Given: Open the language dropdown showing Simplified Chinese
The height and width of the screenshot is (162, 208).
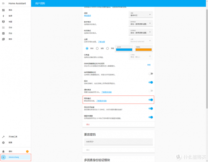Looking at the screenshot, I should 141,15.
